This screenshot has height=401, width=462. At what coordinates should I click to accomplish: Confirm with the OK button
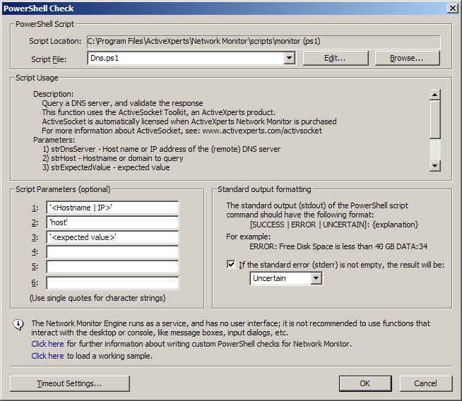tap(365, 383)
